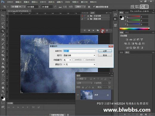Enable the Control(O) checkbox

coord(84,60)
